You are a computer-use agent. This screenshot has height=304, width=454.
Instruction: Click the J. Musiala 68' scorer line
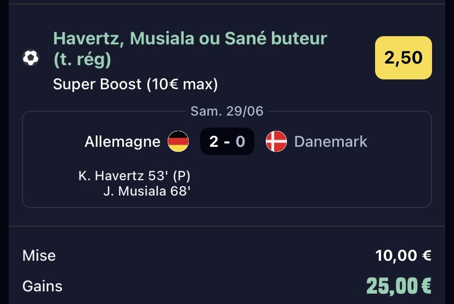[x=147, y=191]
